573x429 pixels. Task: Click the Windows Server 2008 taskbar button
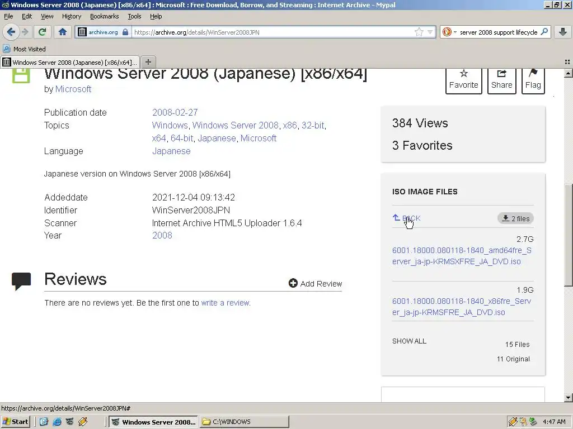[153, 422]
